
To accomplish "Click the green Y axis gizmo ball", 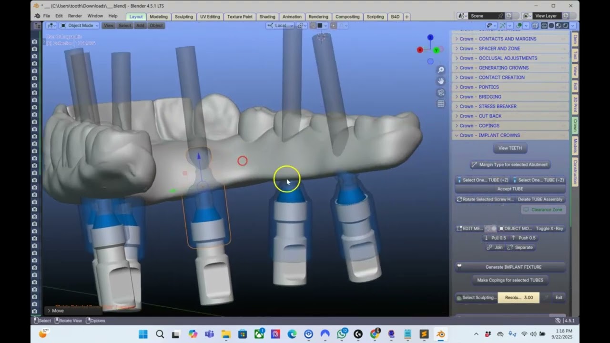I will coord(437,50).
